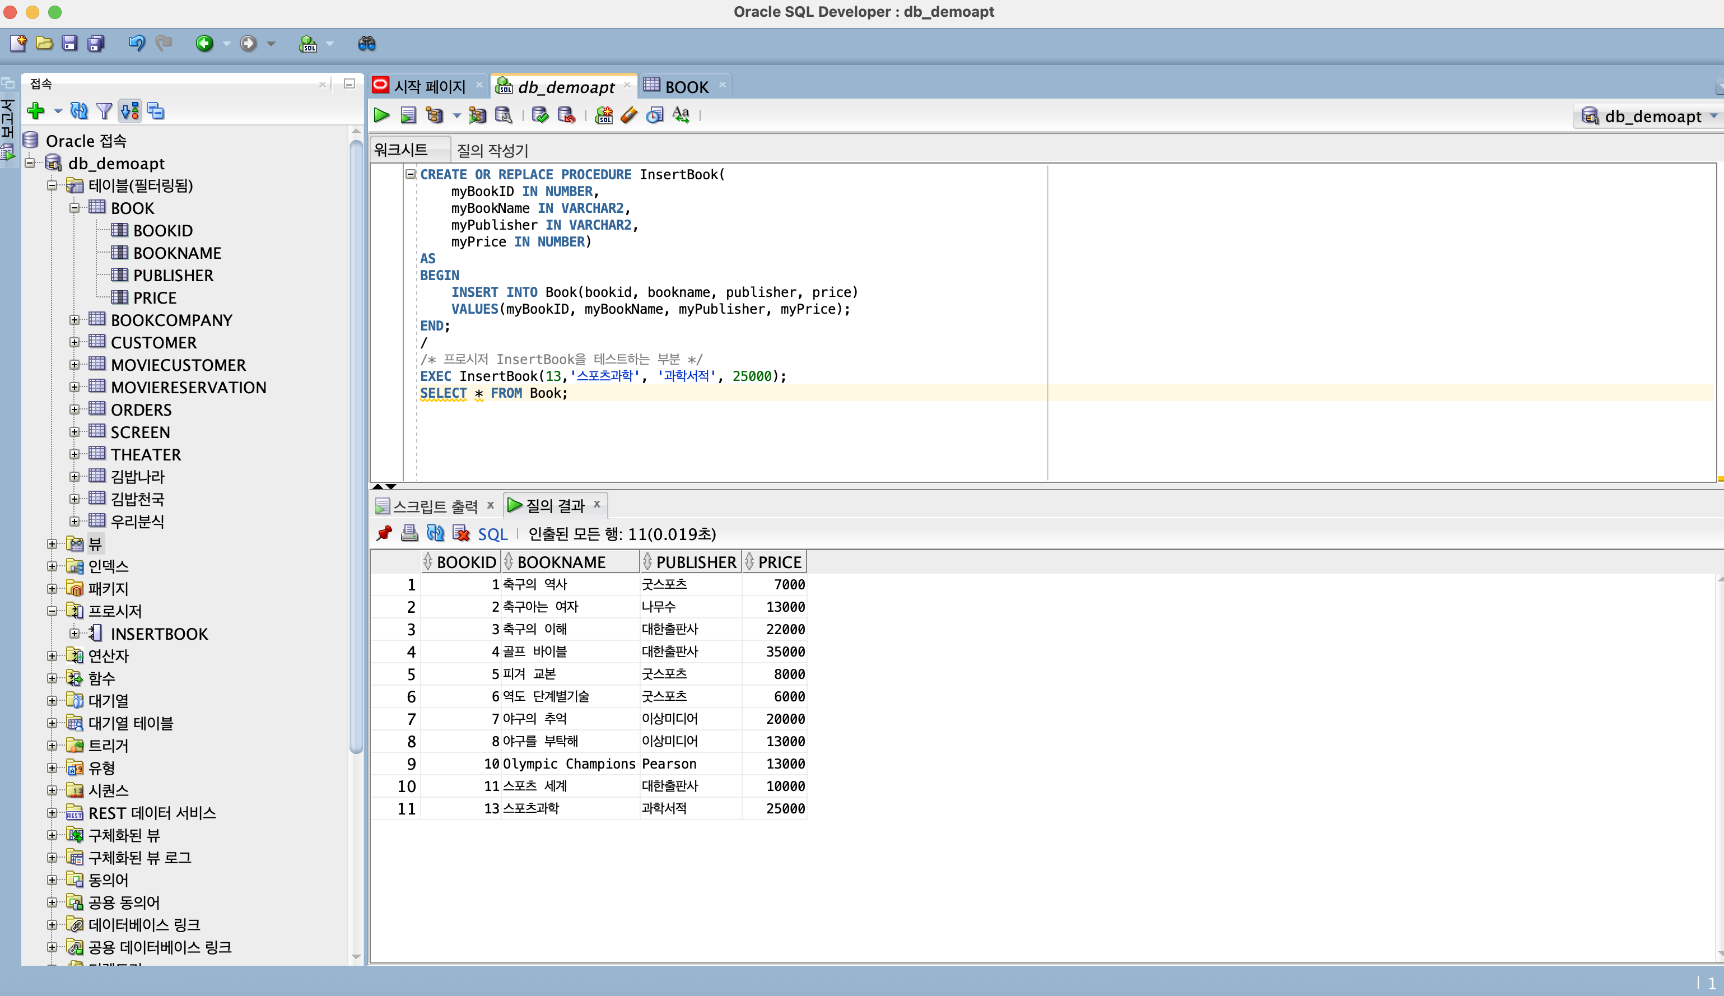Image resolution: width=1724 pixels, height=996 pixels.
Task: Click the green plus New Connection icon
Action: [x=35, y=110]
